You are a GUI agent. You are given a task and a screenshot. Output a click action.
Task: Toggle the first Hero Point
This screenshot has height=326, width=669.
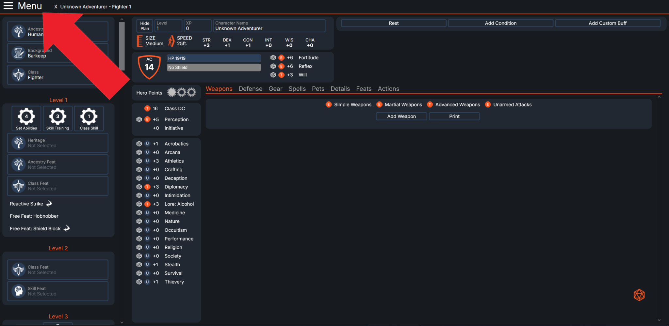coord(171,92)
